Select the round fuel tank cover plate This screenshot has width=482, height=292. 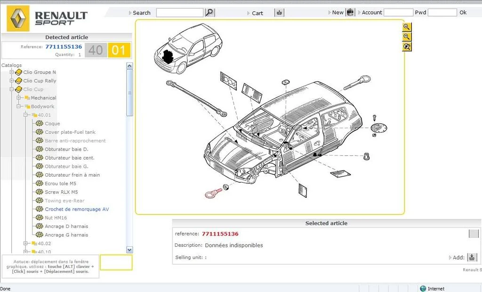click(x=379, y=127)
